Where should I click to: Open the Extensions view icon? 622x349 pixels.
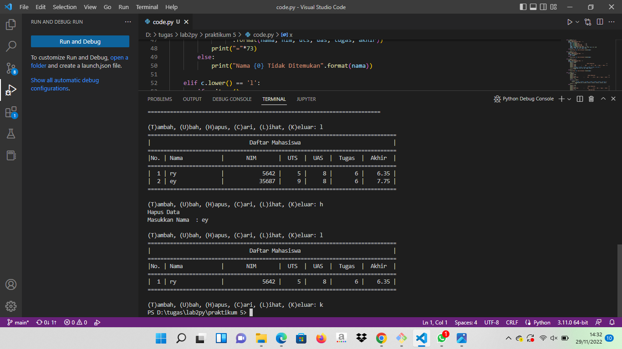[11, 112]
